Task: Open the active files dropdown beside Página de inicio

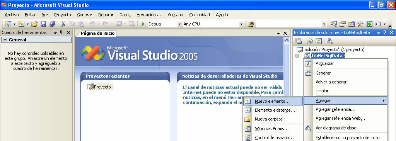Action: pyautogui.click(x=278, y=33)
